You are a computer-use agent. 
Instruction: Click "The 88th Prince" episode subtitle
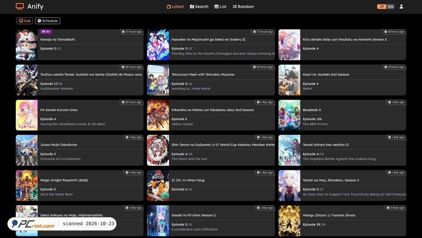coord(315,124)
